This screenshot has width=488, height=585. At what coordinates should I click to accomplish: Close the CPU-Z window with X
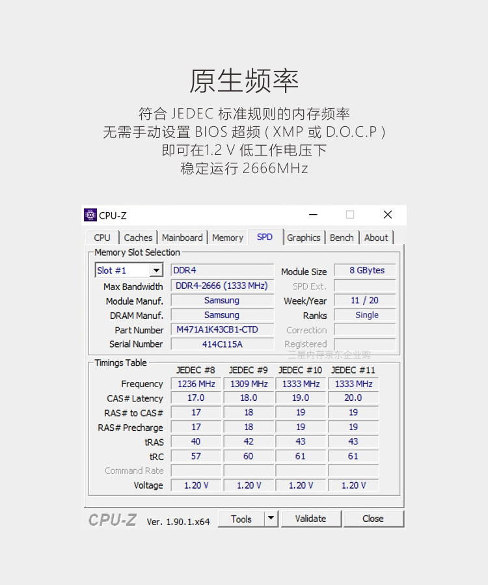coord(388,215)
